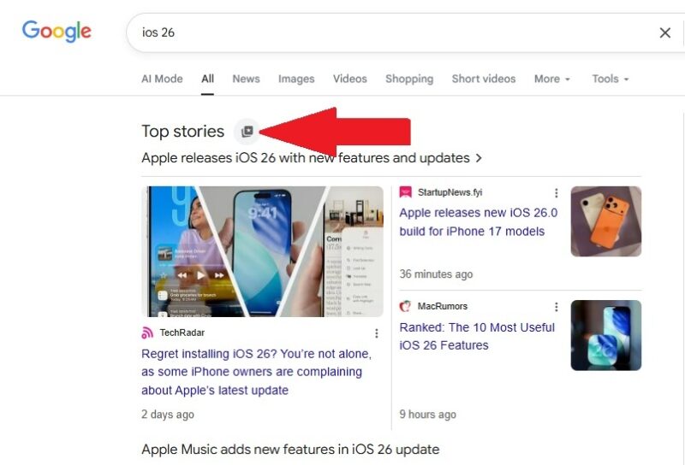The height and width of the screenshot is (465, 685).
Task: Click the StartupNews.fyi favicon
Action: pos(405,192)
